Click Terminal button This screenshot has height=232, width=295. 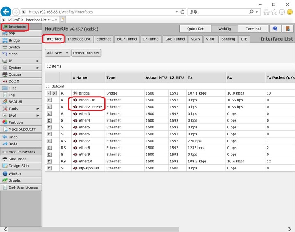click(253, 29)
